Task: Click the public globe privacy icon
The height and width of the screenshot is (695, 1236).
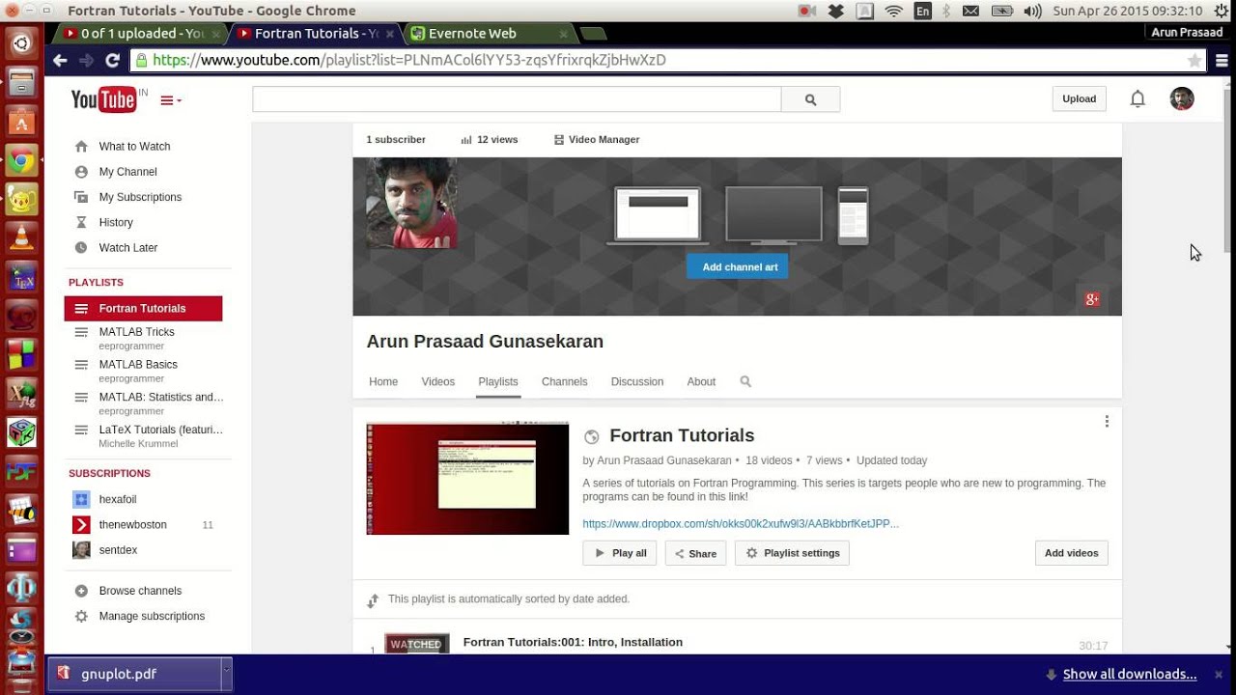Action: click(x=592, y=437)
